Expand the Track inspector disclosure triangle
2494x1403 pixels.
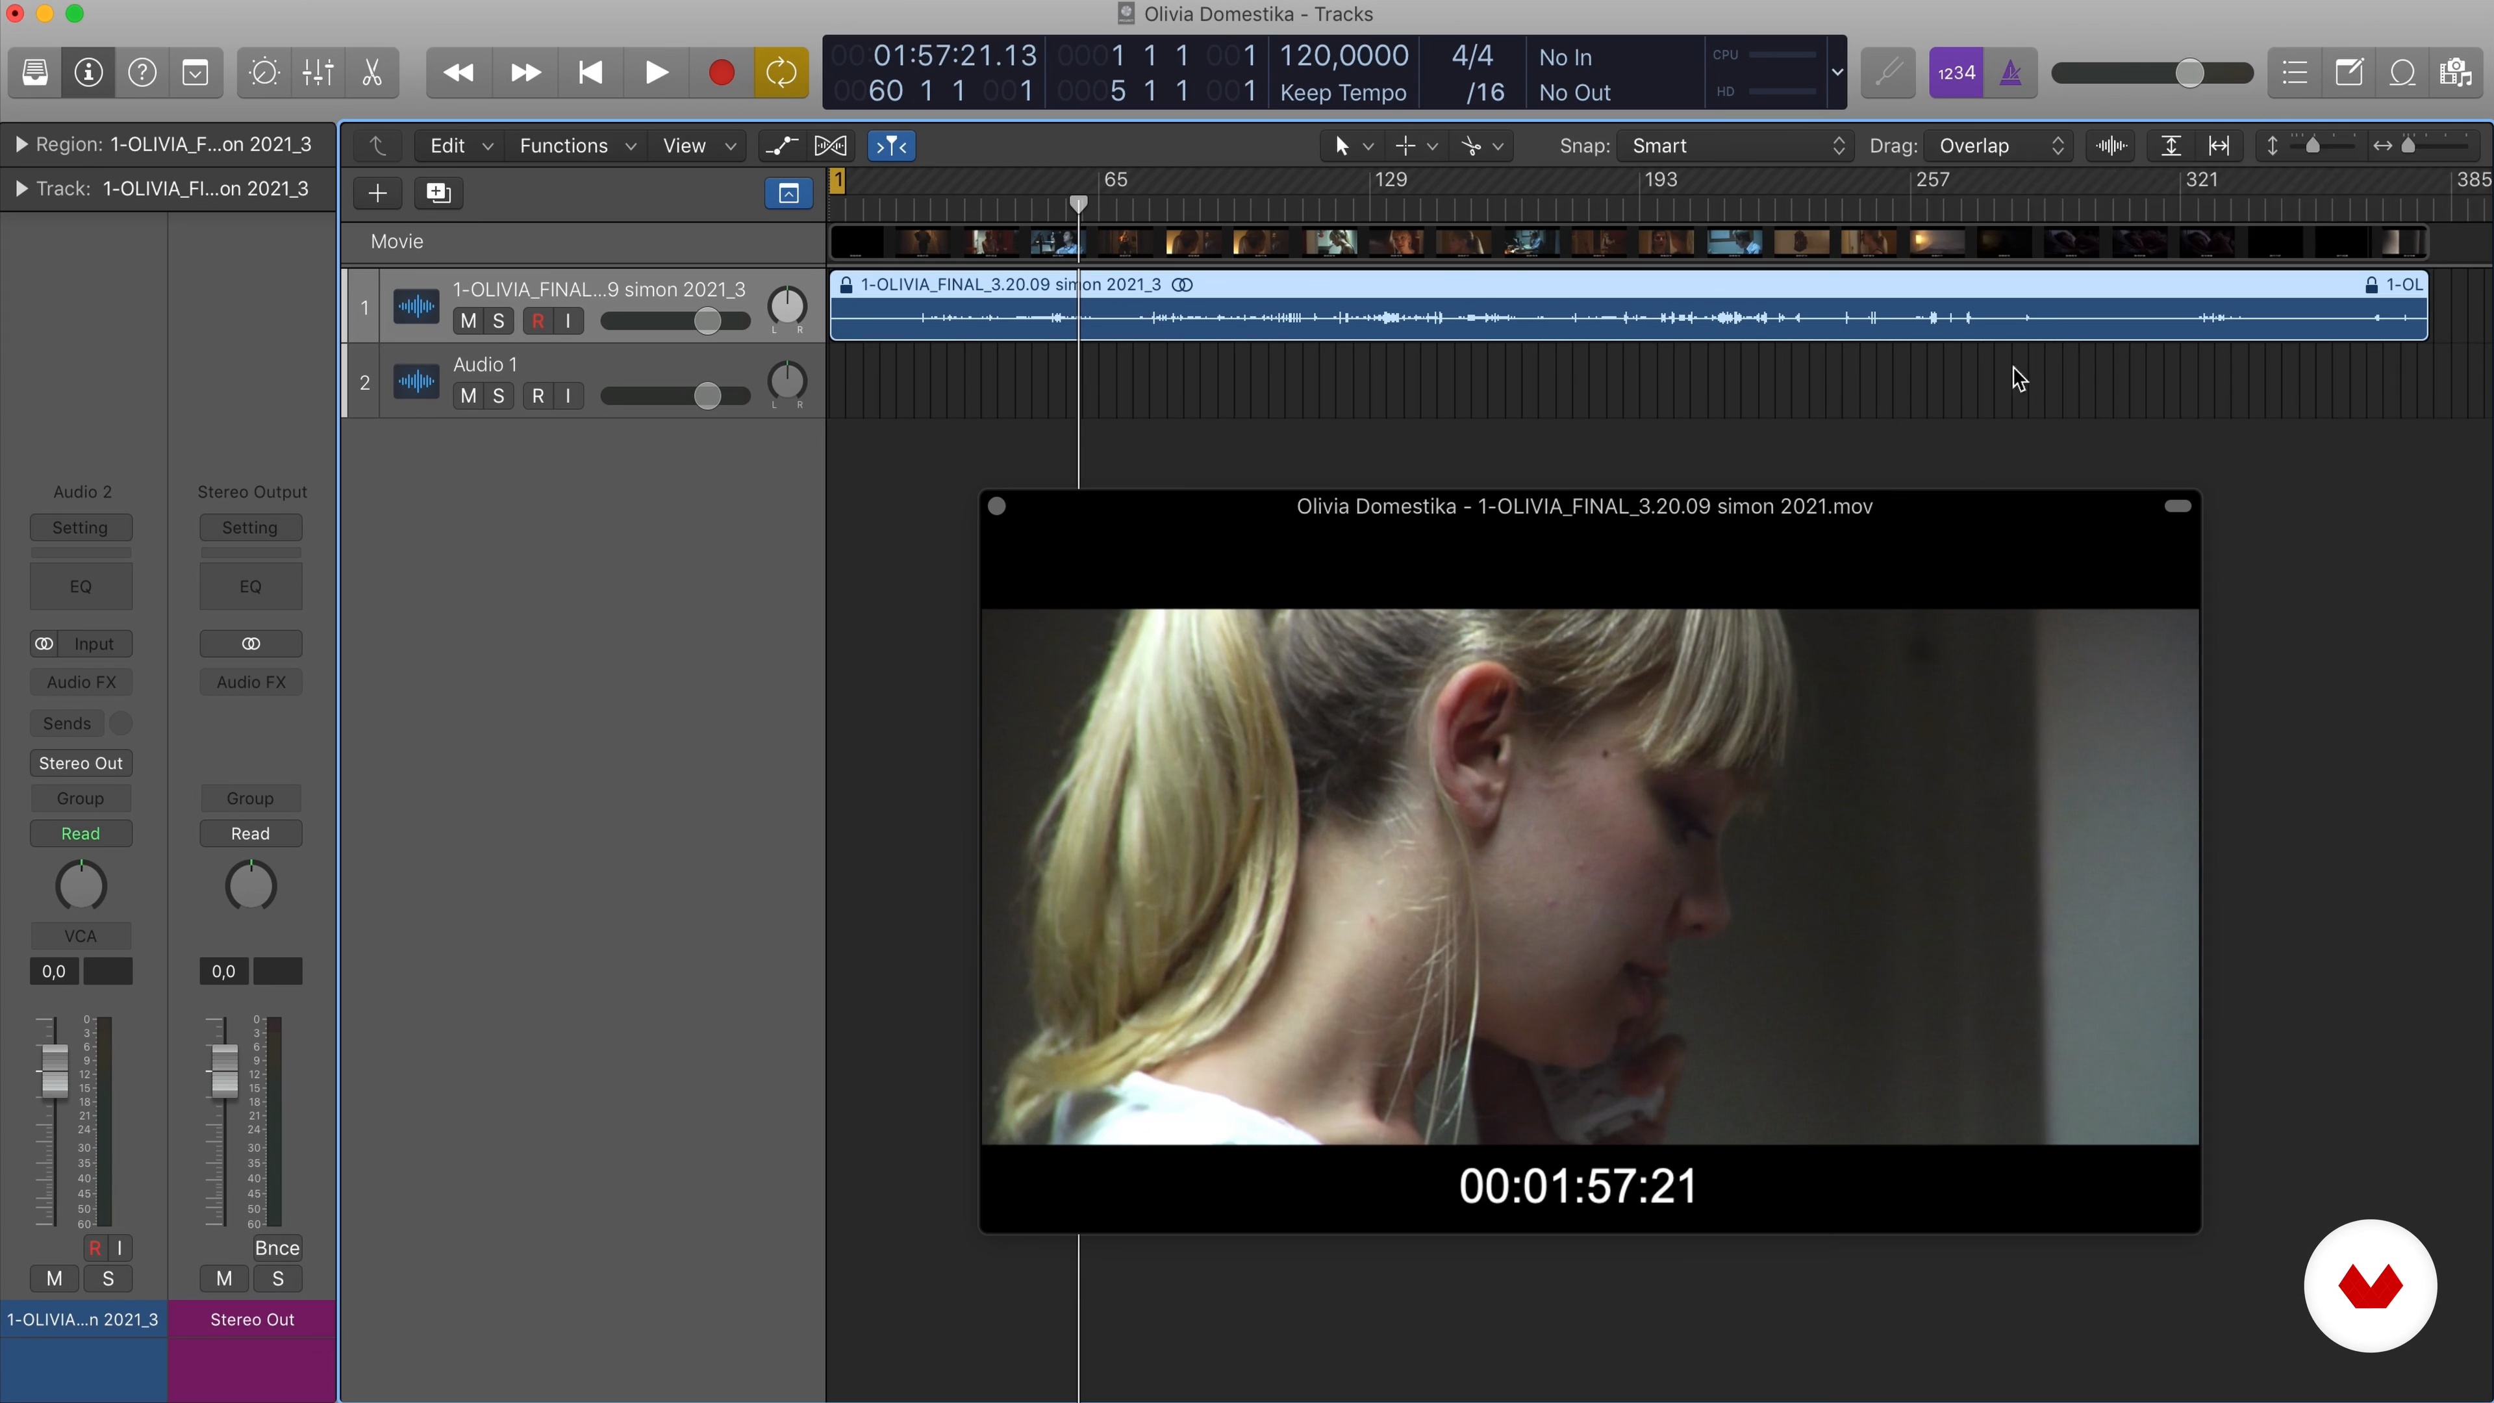(x=20, y=189)
